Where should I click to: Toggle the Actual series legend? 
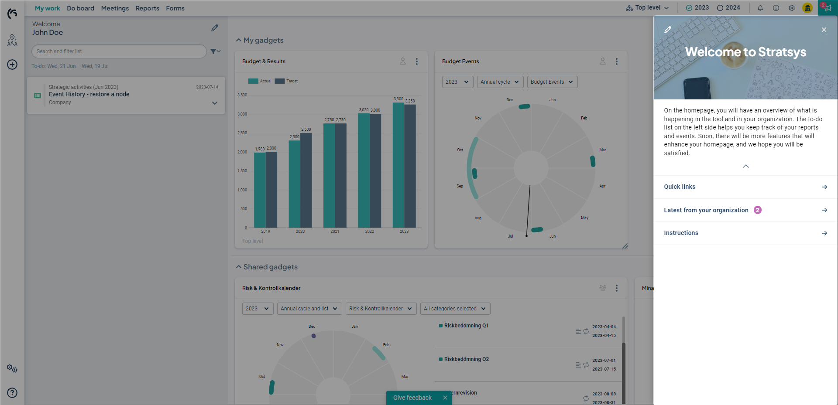pyautogui.click(x=260, y=81)
